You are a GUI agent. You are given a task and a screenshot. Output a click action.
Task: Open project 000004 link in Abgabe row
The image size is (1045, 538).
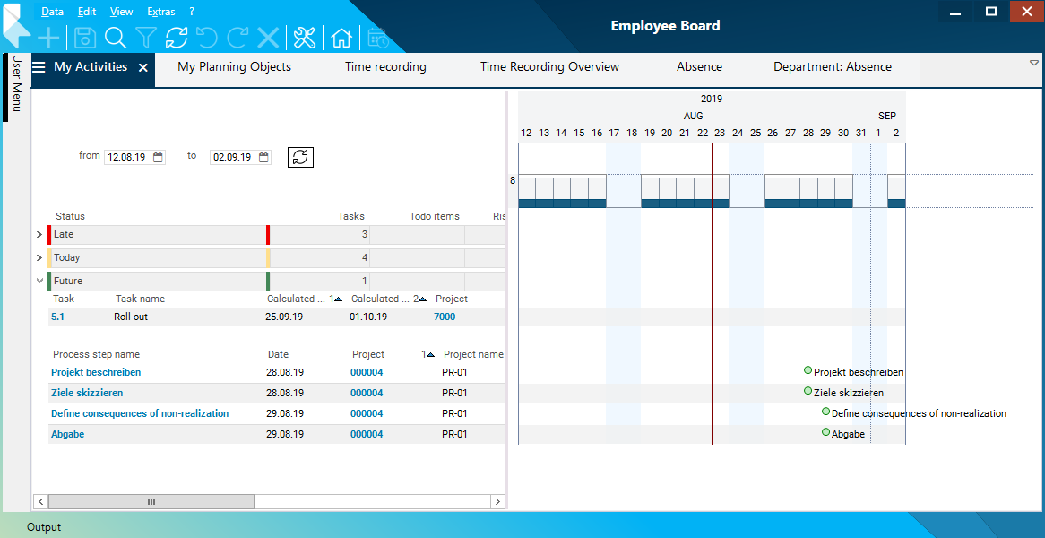coord(367,434)
